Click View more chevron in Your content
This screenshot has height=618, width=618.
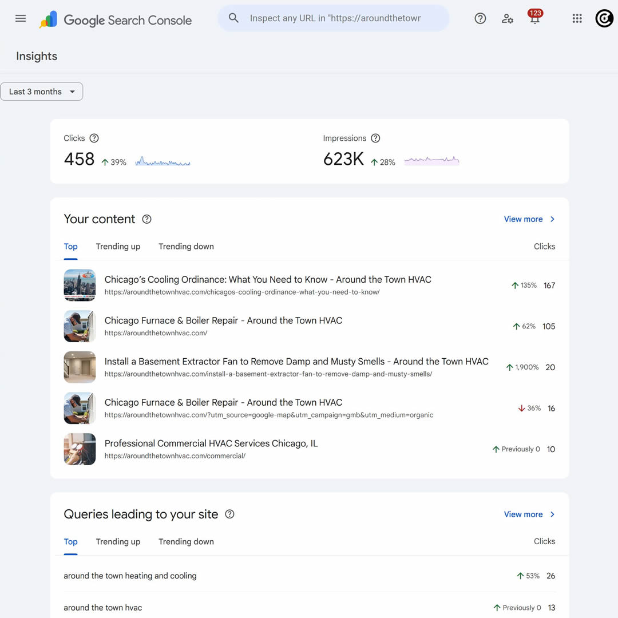552,219
